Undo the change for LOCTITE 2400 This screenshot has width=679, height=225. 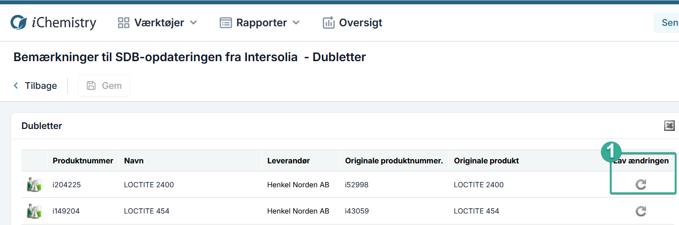(x=641, y=184)
